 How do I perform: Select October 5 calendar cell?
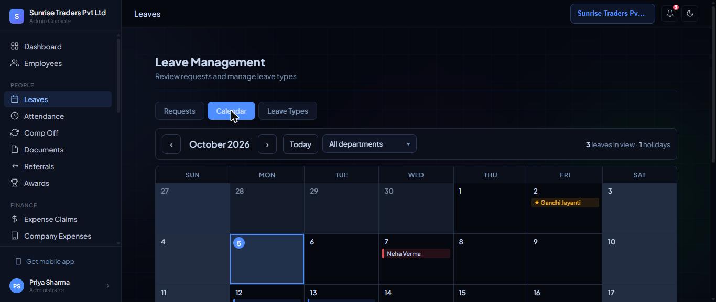click(267, 259)
